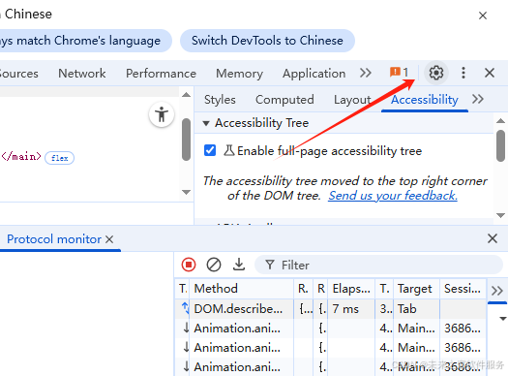The width and height of the screenshot is (508, 376).
Task: Click Accessibility pane scroll down arrow
Action: point(500,215)
